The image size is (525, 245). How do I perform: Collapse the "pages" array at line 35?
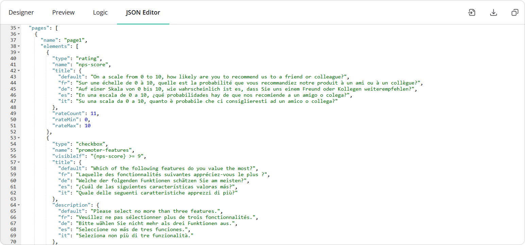coord(18,27)
